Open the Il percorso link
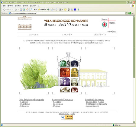Viewport: 136px width, 127px height. coord(57,102)
